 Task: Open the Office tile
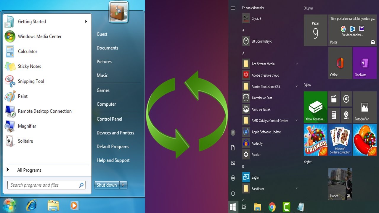340,63
